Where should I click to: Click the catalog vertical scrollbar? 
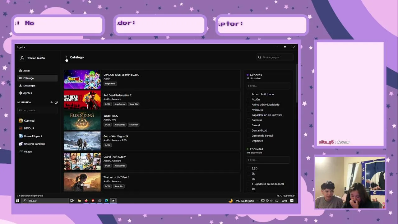click(x=297, y=84)
